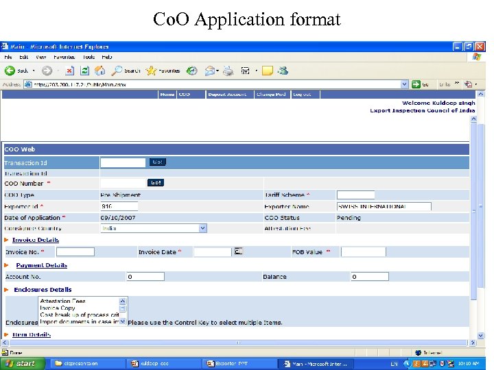Click the Windows Start button
The image size is (494, 370).
click(22, 363)
